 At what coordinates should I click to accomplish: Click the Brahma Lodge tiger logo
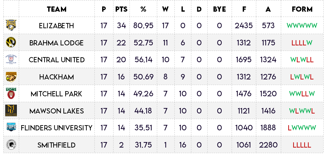11,42
